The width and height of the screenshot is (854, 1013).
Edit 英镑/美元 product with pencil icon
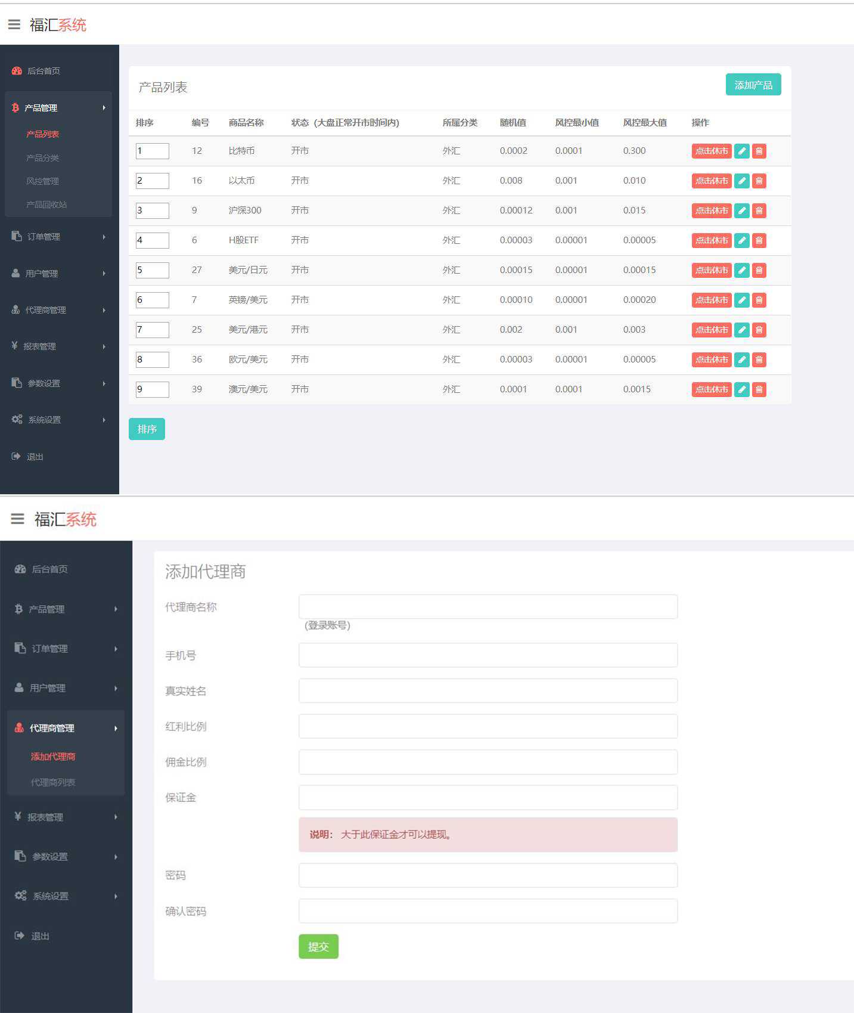coord(741,300)
